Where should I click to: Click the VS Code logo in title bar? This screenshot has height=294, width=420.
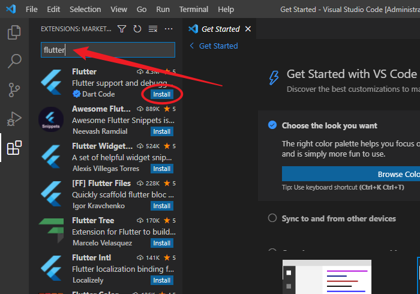pos(11,10)
